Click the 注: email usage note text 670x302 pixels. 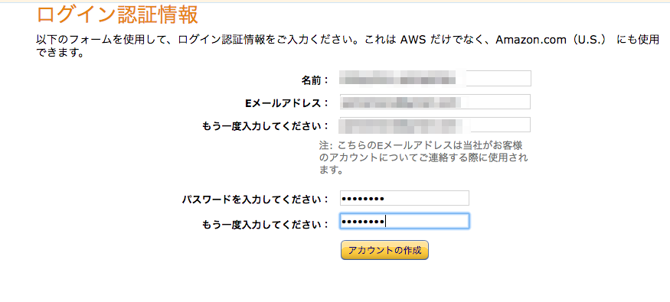point(423,157)
